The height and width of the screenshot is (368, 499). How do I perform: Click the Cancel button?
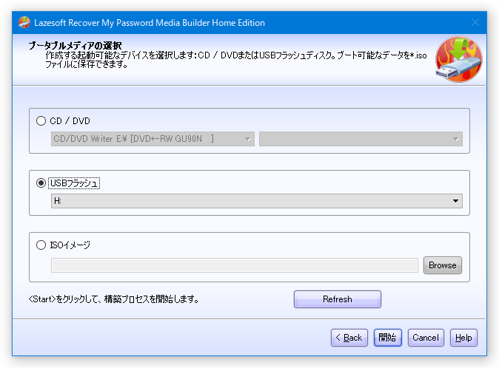426,338
